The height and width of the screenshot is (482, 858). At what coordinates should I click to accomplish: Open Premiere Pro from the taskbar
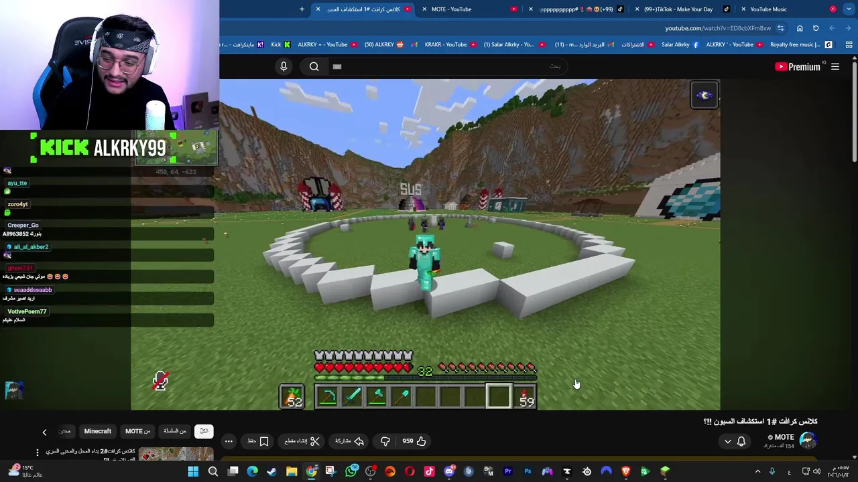click(508, 472)
